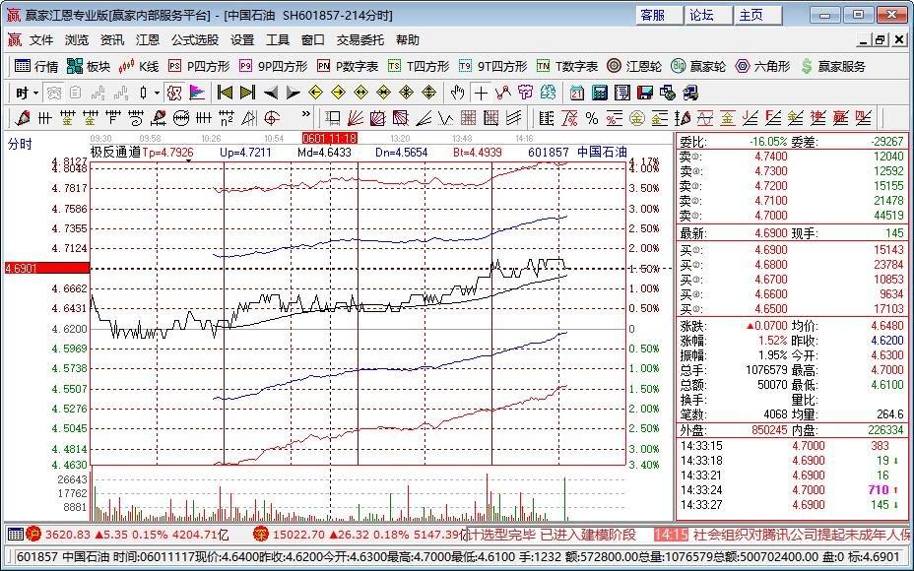Open the 设置 menu
This screenshot has height=571, width=914.
242,40
